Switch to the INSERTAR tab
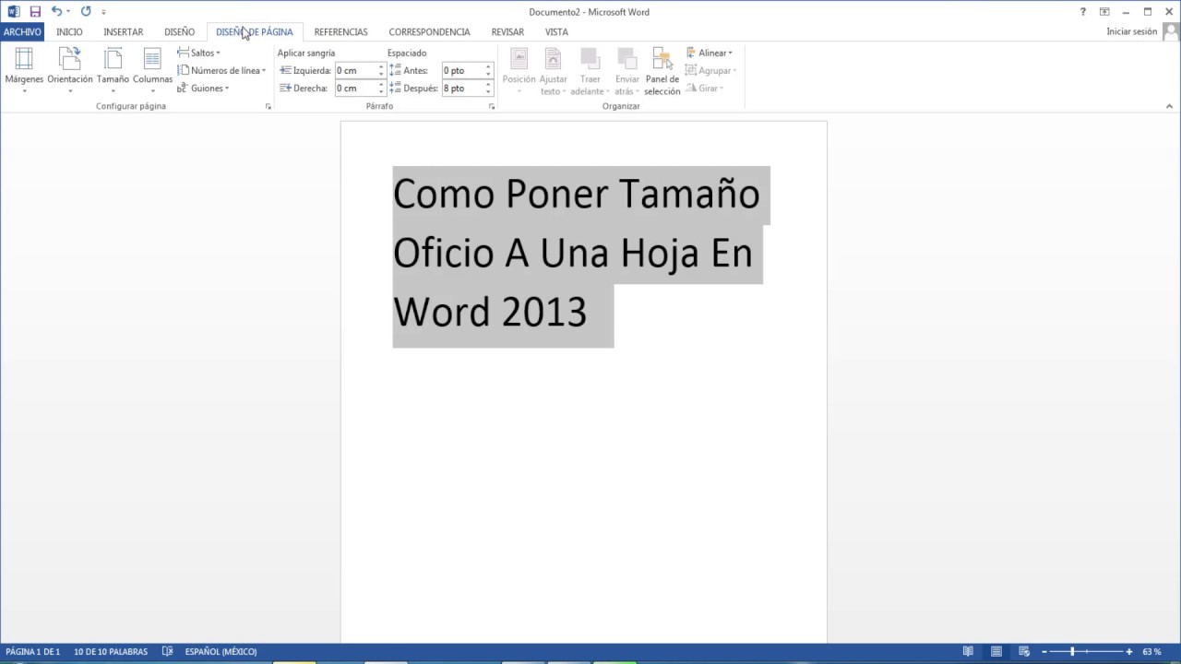 [123, 31]
